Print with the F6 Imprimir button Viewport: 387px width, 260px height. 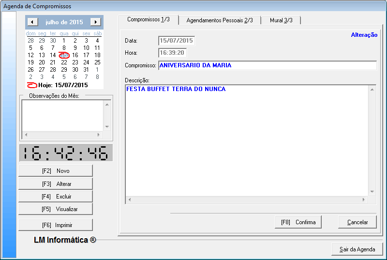click(x=56, y=225)
